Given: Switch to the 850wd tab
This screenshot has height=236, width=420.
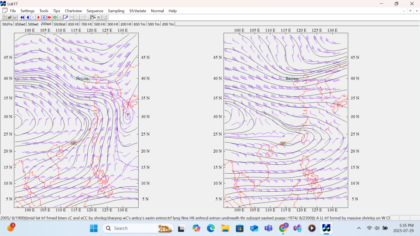Looking at the screenshot, I should tap(20, 24).
